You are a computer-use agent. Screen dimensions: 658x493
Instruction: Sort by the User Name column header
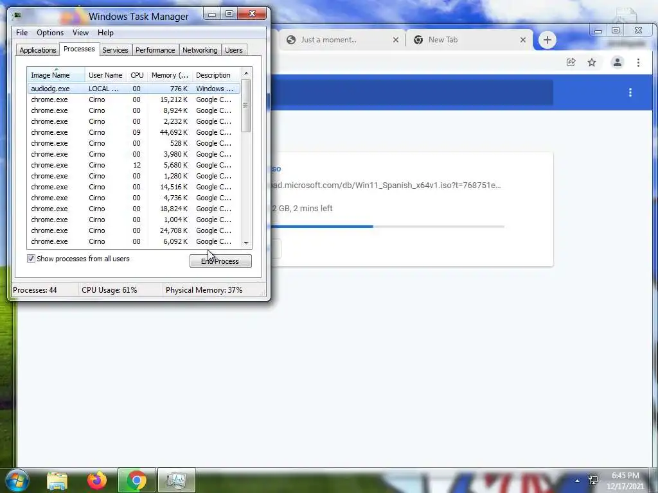tap(105, 75)
